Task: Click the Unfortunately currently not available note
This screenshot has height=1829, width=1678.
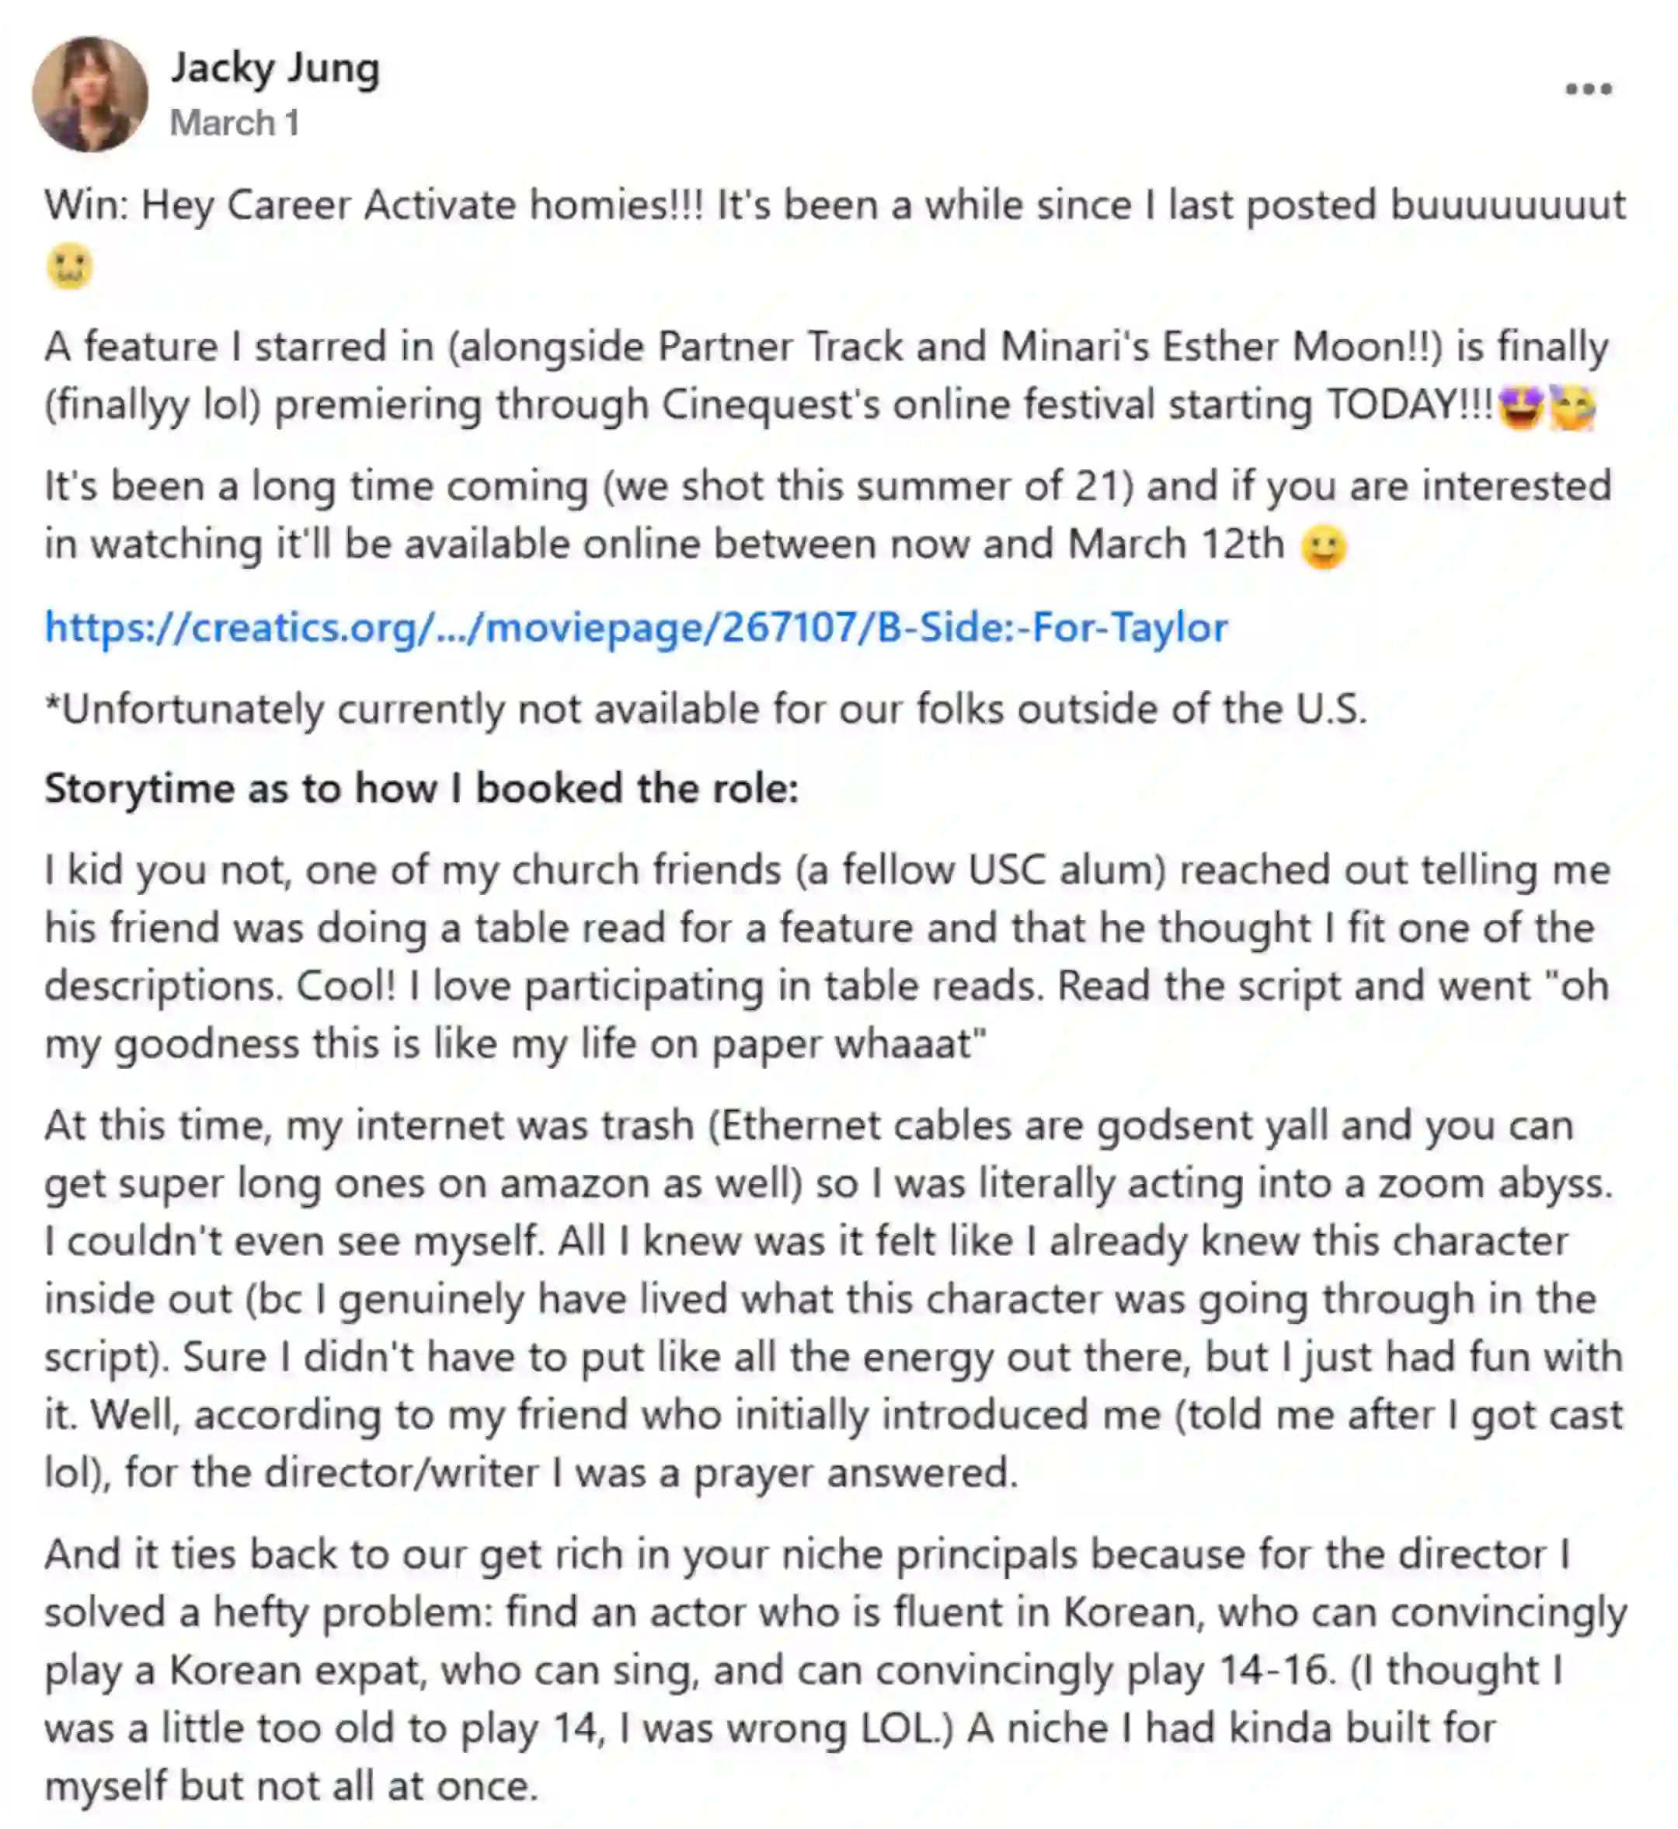Action: (x=705, y=709)
